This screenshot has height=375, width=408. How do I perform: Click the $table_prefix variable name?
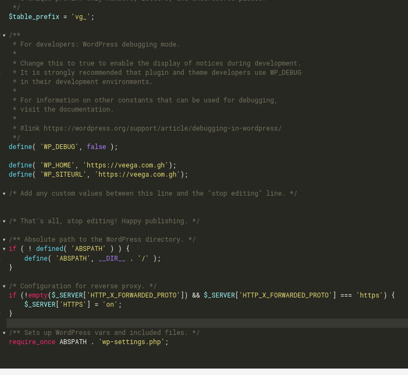pos(34,17)
